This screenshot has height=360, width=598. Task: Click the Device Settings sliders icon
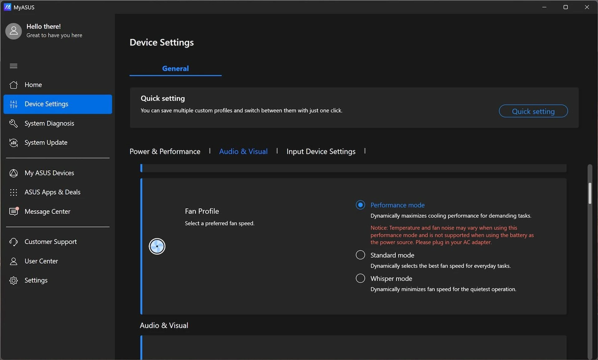click(x=13, y=104)
